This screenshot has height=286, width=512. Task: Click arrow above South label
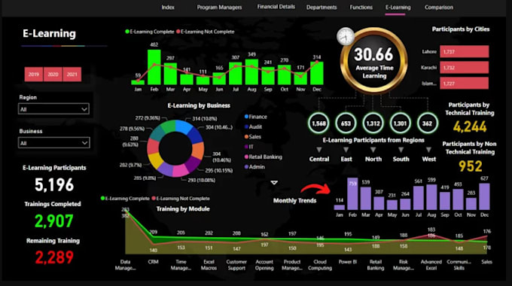click(401, 150)
